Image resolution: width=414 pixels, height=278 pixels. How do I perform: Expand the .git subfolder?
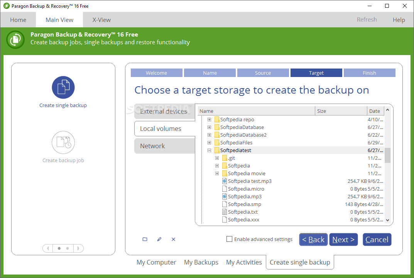pos(217,158)
